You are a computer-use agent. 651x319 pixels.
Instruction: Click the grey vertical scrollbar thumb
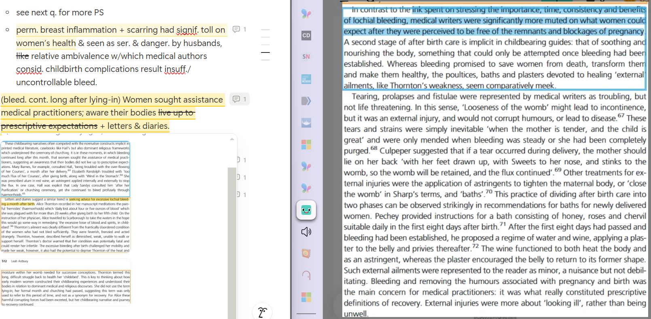[x=232, y=242]
